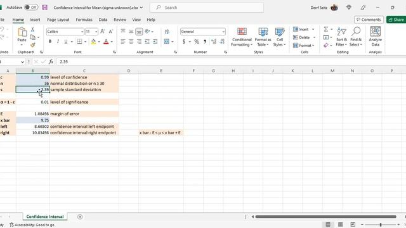Click the AutoSum sigma icon
The height and width of the screenshot is (228, 406).
[x=326, y=29]
